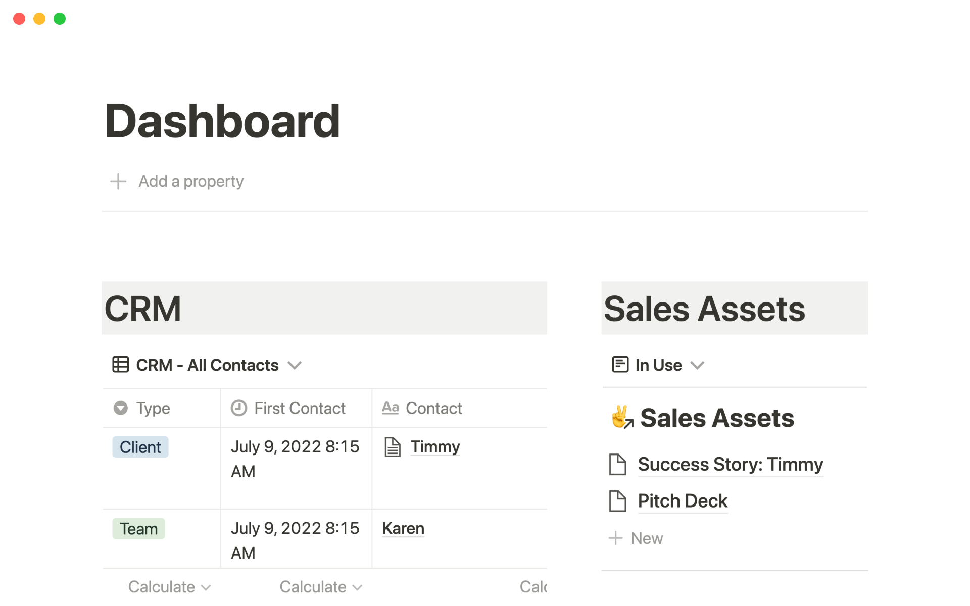Expand the In Use view dropdown
The height and width of the screenshot is (606, 970).
[697, 365]
